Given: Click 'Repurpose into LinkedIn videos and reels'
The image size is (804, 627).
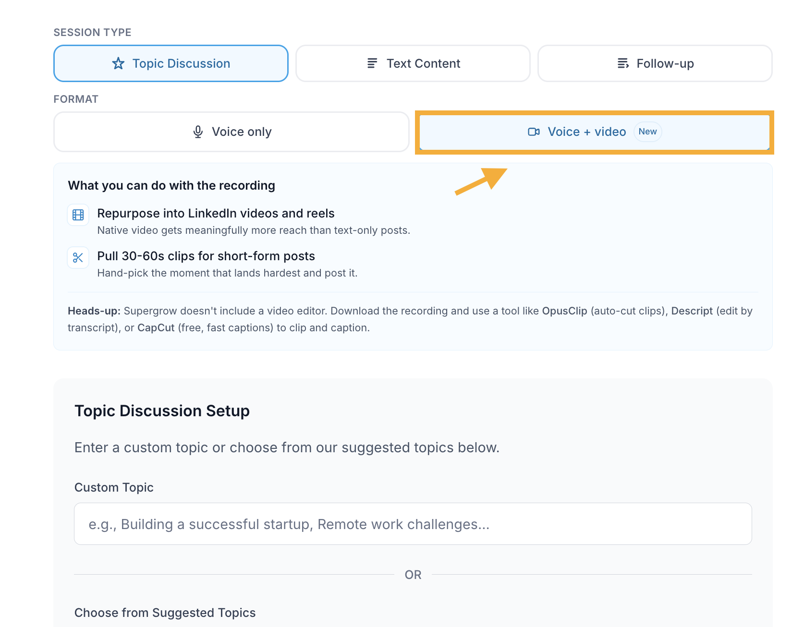Looking at the screenshot, I should pos(216,213).
